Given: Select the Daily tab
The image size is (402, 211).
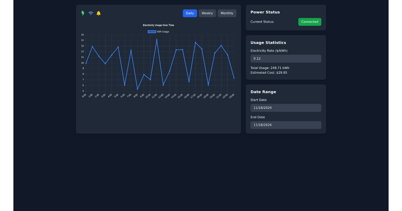Looking at the screenshot, I should pyautogui.click(x=190, y=13).
